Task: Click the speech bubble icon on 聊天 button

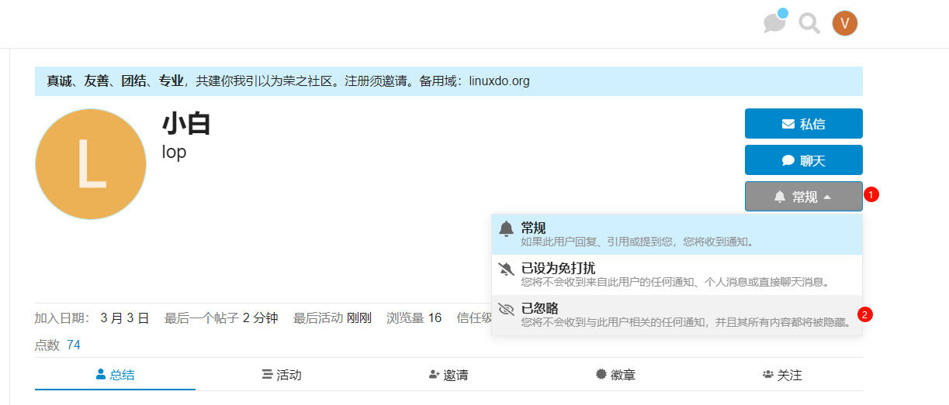Action: 788,160
